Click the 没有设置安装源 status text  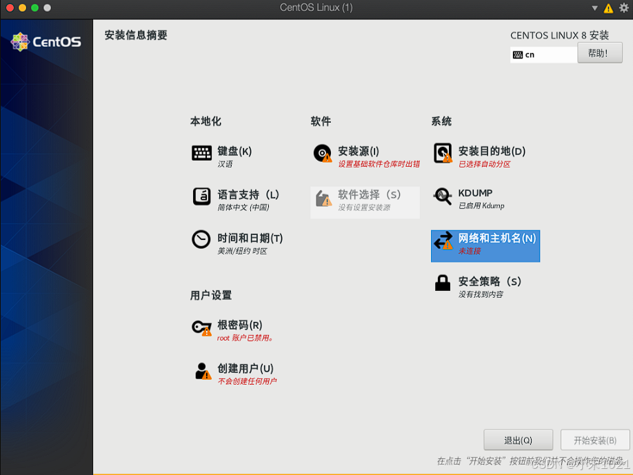364,207
